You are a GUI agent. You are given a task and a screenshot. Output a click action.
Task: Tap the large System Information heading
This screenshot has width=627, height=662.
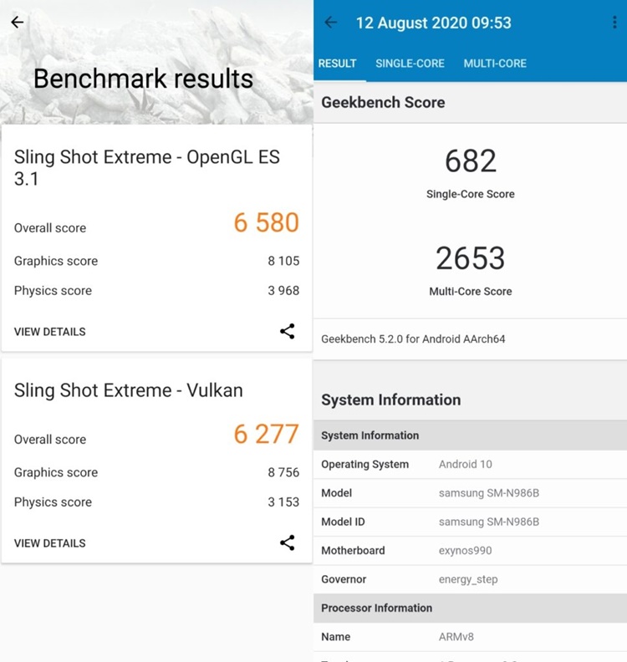(x=391, y=400)
